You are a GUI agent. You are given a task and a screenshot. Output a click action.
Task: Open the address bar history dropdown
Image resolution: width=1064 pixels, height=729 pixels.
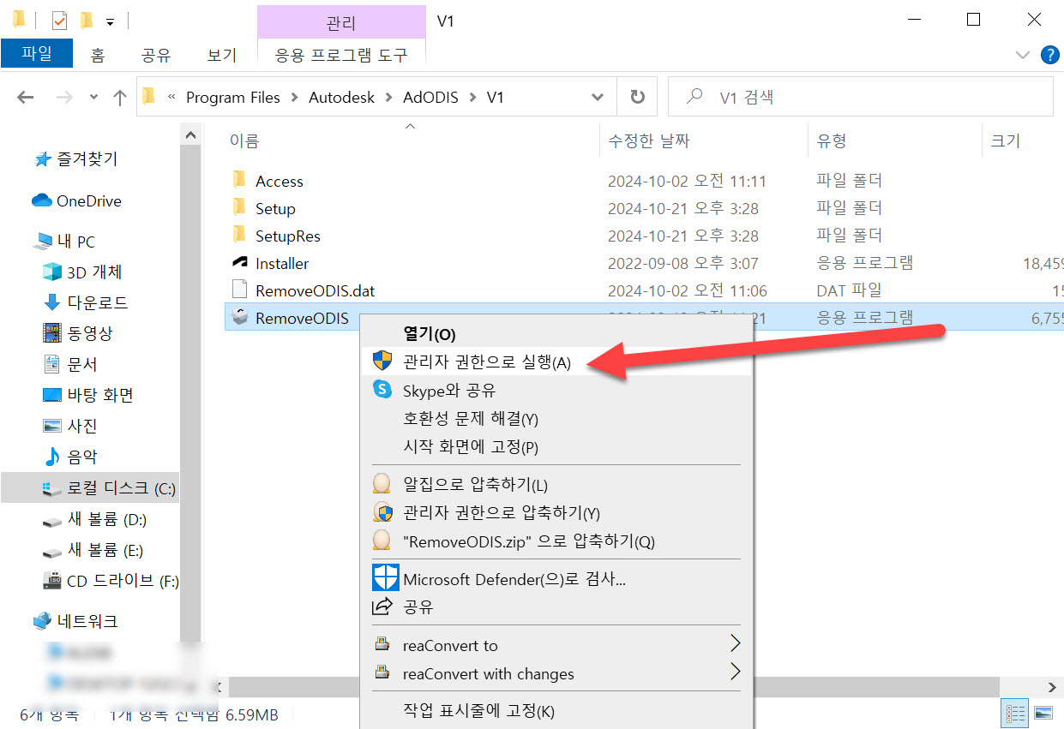coord(598,98)
